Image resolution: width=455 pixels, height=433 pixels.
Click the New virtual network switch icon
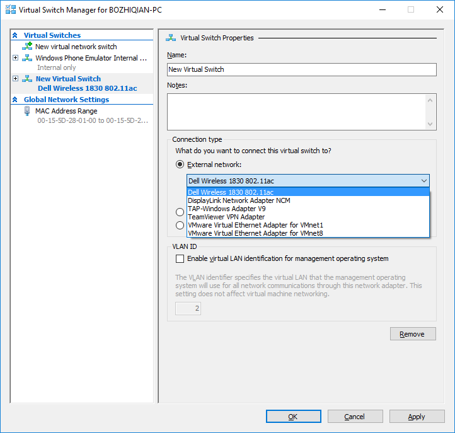point(27,46)
